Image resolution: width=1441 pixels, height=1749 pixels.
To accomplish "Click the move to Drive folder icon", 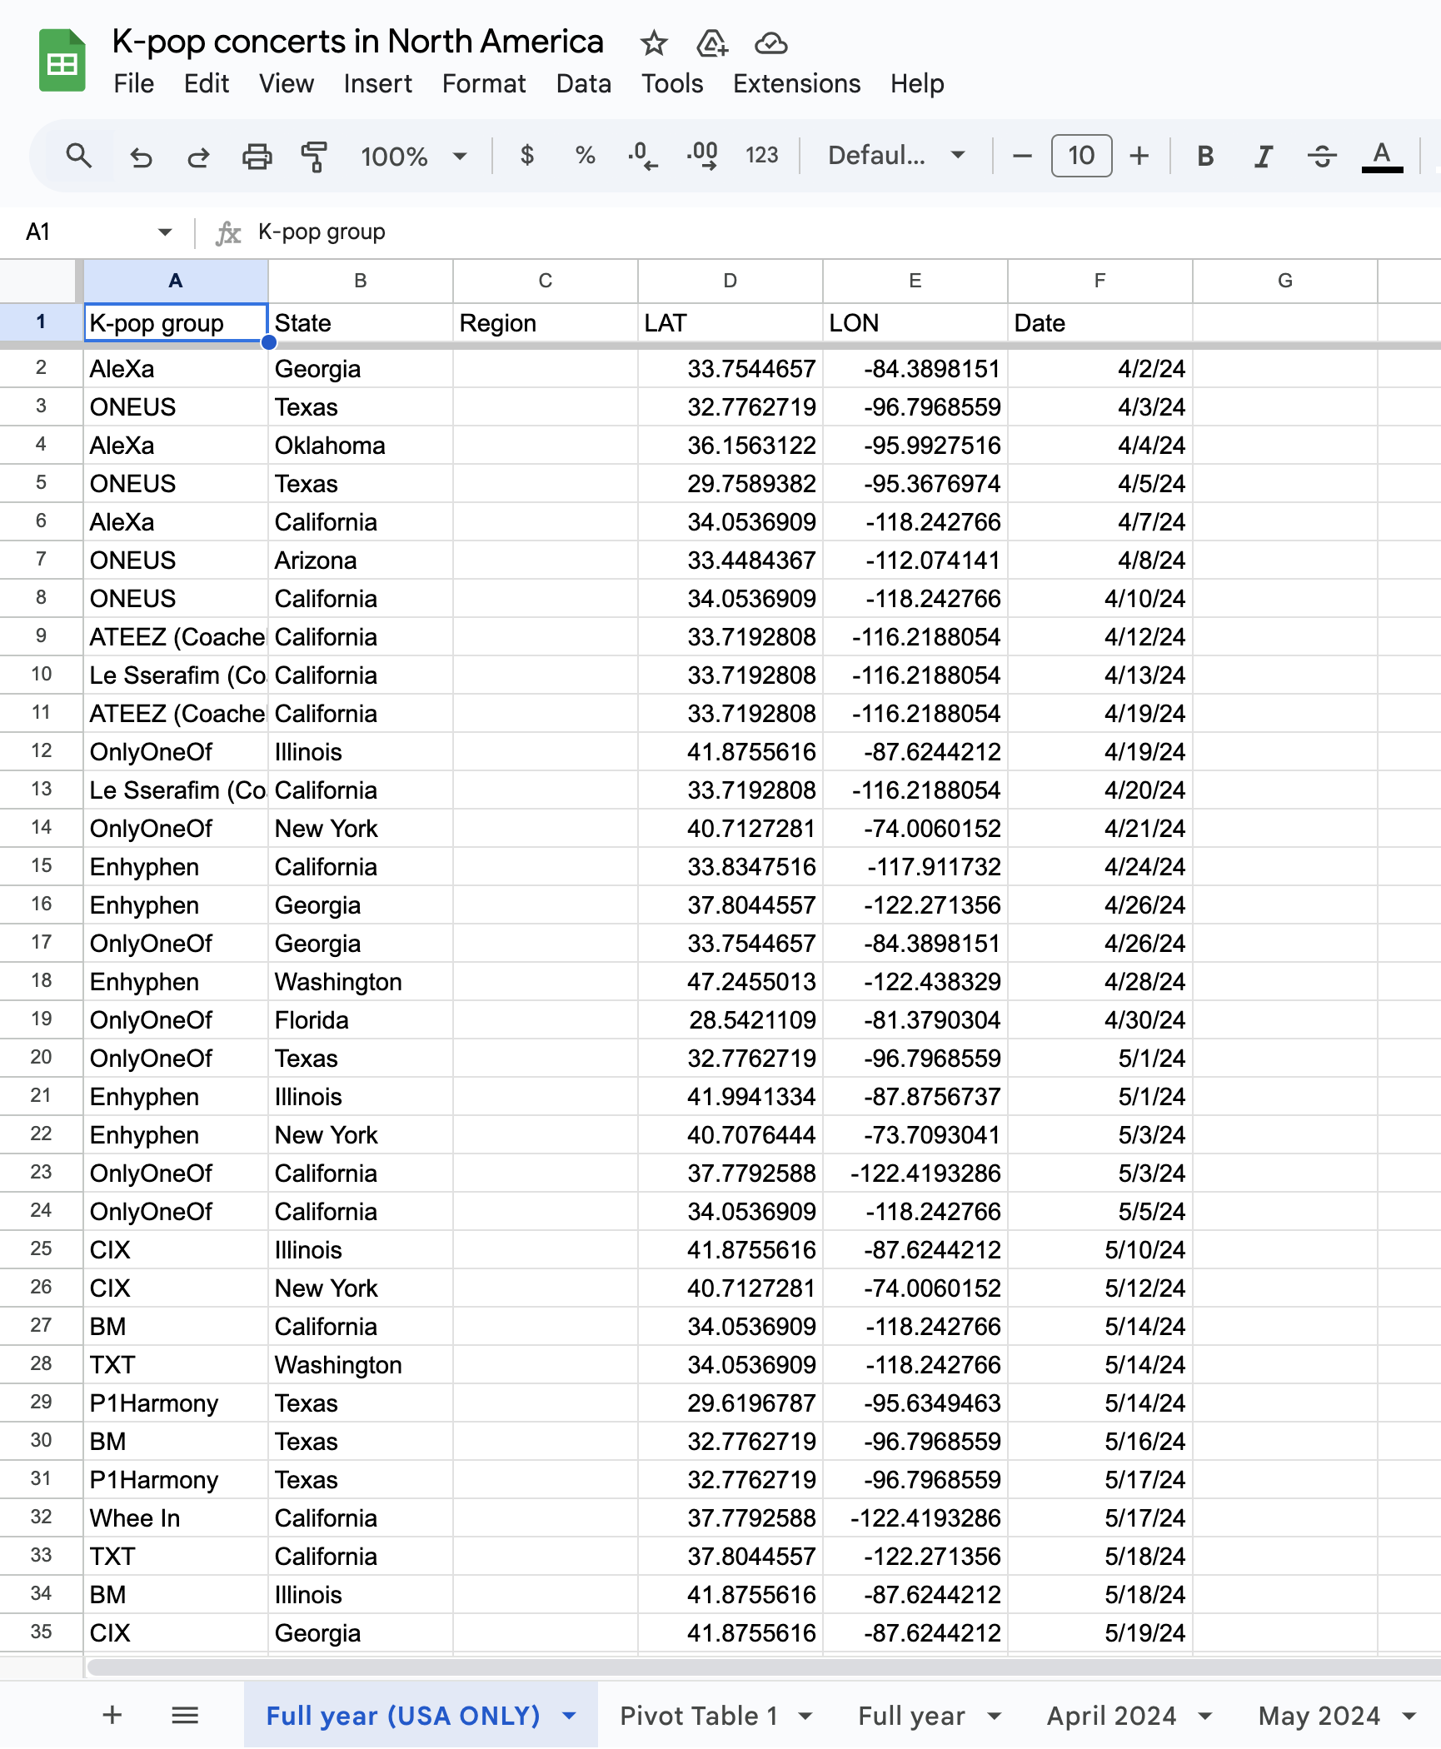I will (712, 42).
